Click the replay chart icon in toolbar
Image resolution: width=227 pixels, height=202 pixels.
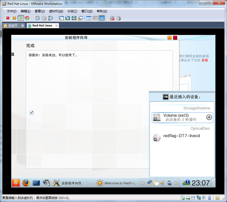pyautogui.click(x=118, y=18)
